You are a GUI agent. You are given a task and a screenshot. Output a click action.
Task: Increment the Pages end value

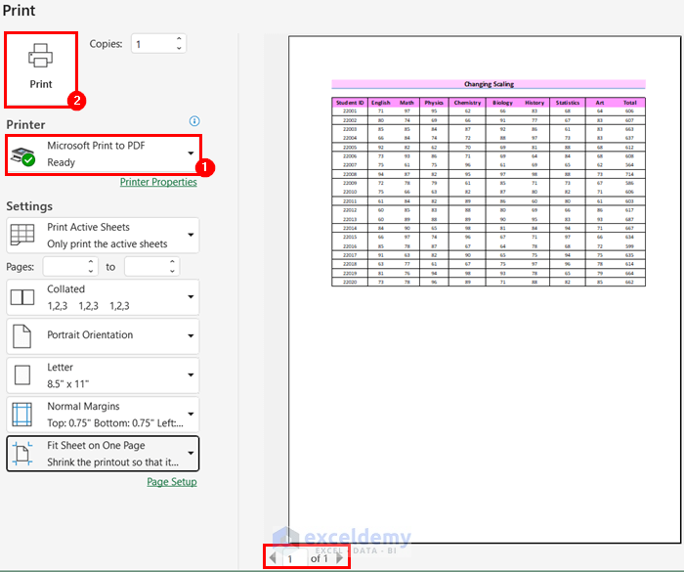coord(172,261)
